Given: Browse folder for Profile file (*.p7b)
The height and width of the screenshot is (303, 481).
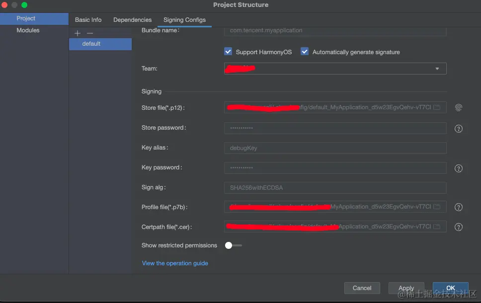Looking at the screenshot, I should pos(437,207).
